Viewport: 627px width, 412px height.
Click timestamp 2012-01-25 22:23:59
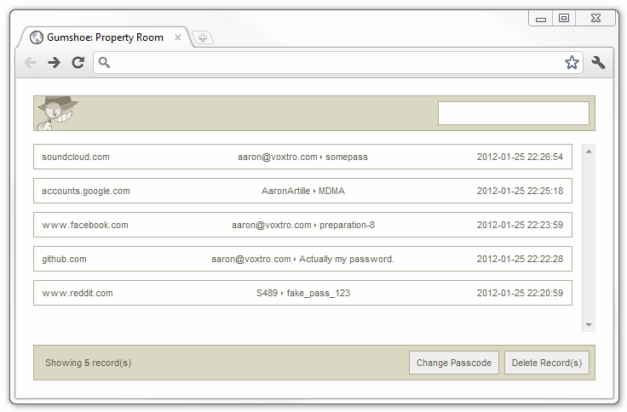click(520, 225)
